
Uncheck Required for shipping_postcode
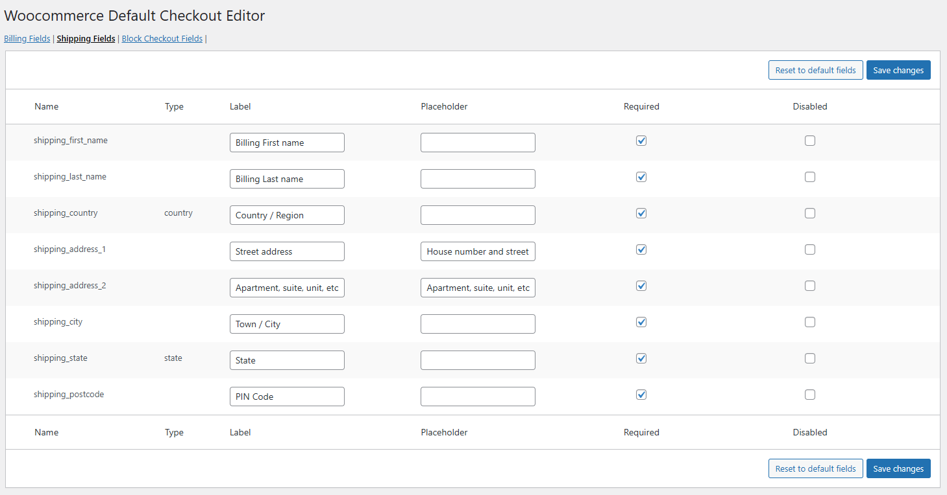click(x=641, y=395)
